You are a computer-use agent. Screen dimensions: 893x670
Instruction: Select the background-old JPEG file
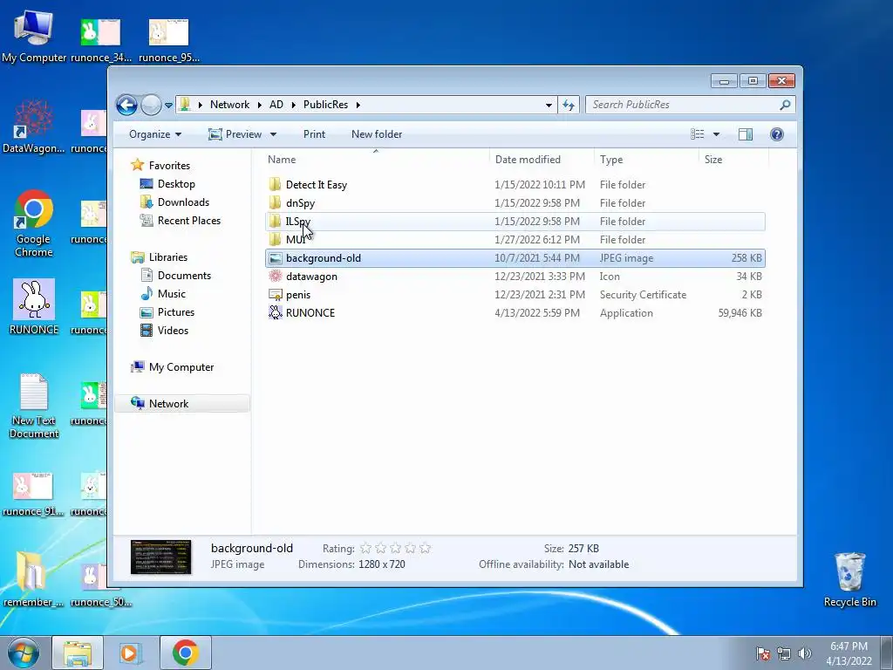(x=515, y=258)
